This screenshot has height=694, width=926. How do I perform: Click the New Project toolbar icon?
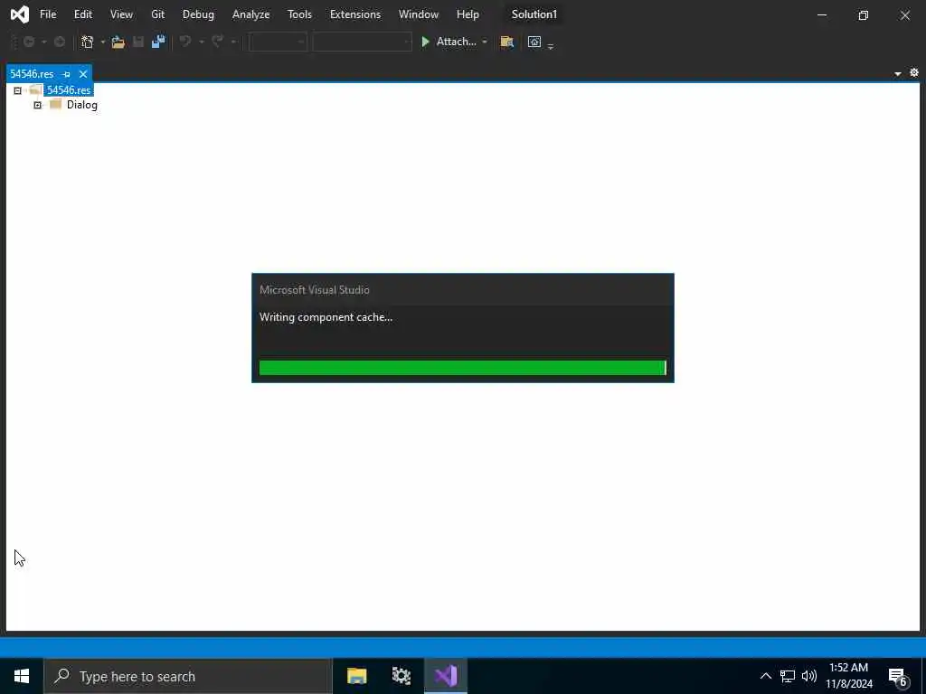(88, 42)
